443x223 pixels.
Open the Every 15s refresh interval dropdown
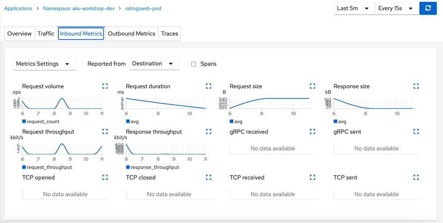(396, 8)
